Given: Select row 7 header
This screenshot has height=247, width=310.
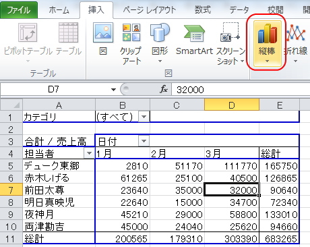Looking at the screenshot, I should point(11,190).
